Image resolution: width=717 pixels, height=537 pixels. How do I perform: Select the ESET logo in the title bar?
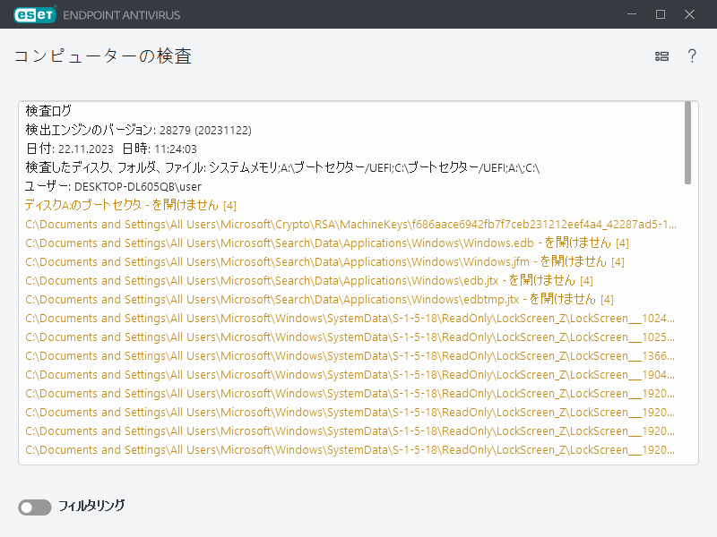point(33,14)
